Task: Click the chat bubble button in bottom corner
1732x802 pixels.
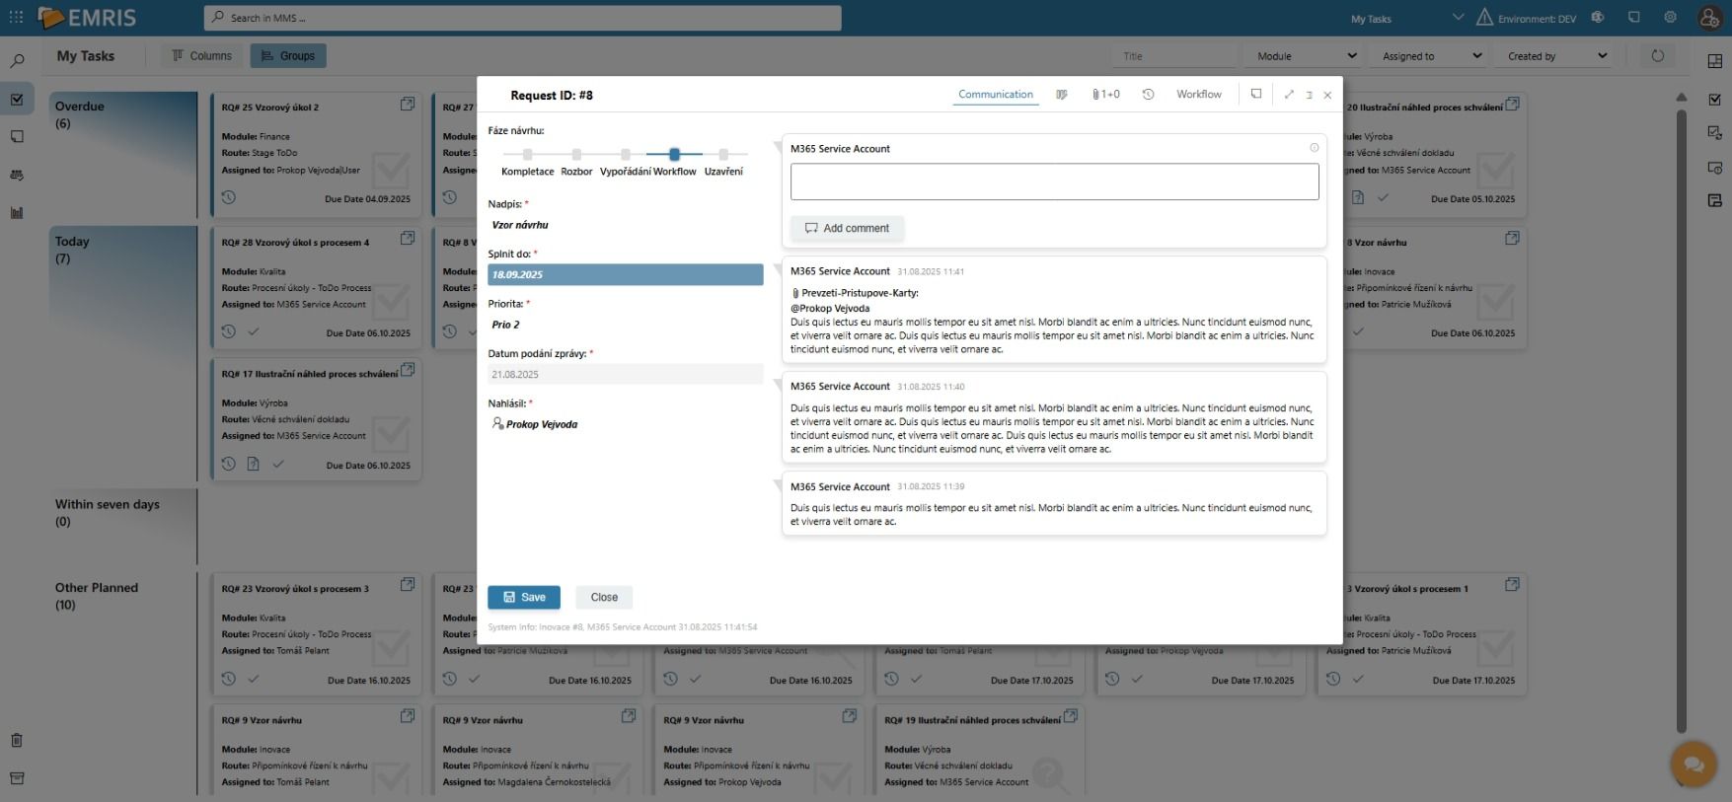Action: (x=1694, y=765)
